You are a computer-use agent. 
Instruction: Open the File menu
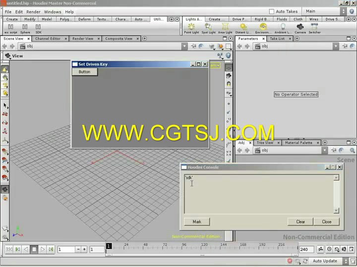tap(8, 12)
